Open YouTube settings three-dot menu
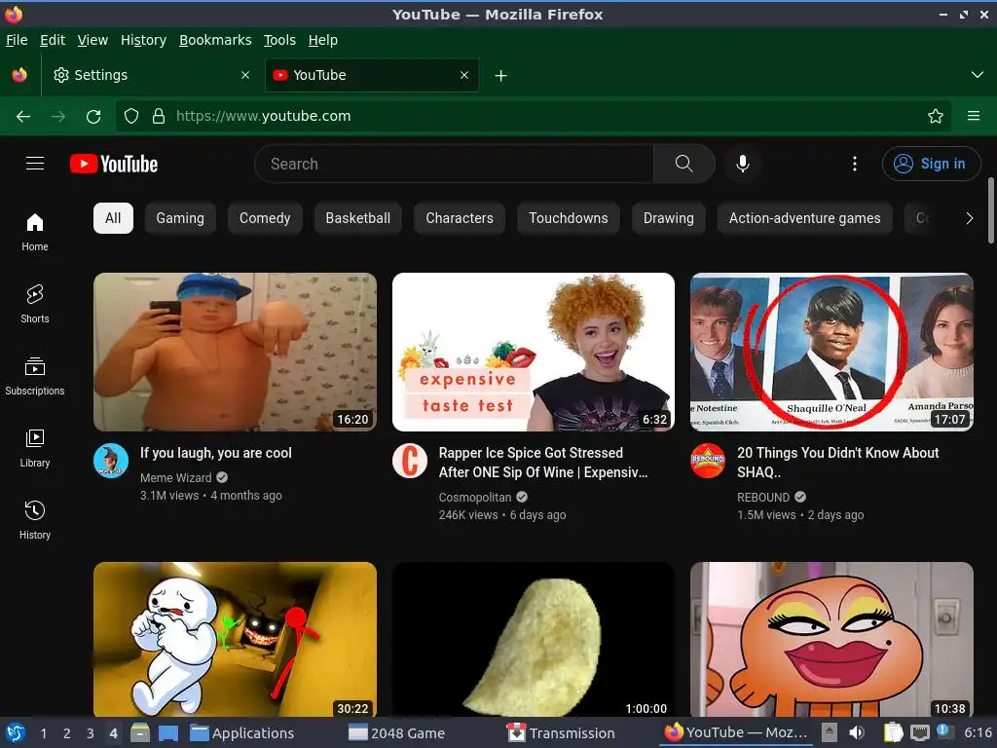997x748 pixels. [855, 164]
